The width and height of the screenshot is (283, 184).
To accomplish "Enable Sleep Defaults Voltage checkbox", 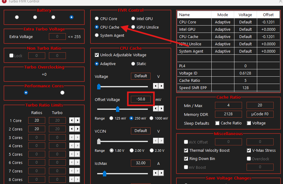I will click(249, 123).
